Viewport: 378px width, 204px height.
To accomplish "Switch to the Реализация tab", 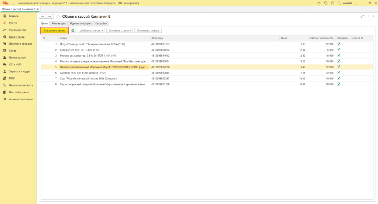I will point(59,23).
